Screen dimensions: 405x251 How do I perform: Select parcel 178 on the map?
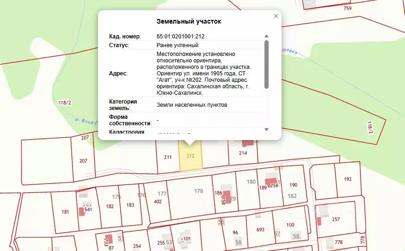coord(199,191)
